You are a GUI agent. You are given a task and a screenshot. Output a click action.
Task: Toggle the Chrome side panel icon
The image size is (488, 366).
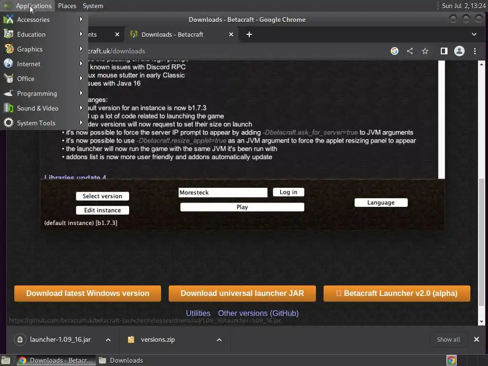(444, 51)
